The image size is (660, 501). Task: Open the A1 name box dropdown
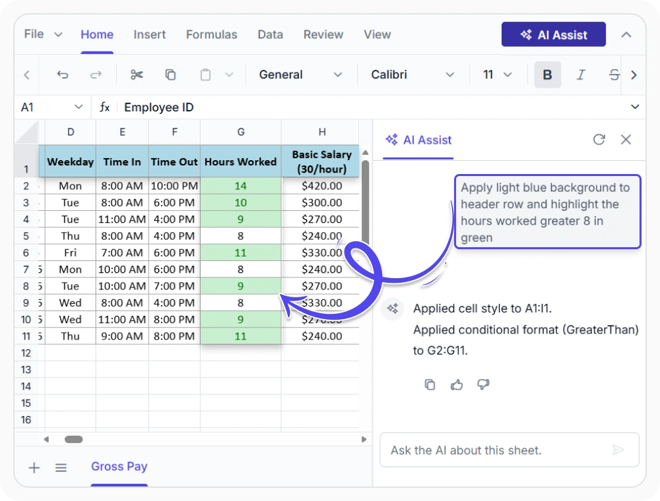point(79,107)
